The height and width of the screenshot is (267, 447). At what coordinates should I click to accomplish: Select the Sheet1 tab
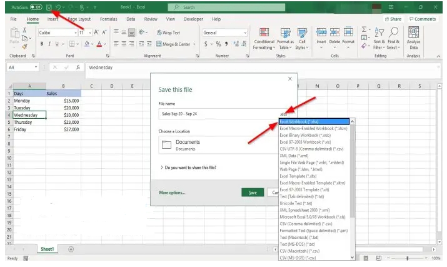pyautogui.click(x=48, y=249)
